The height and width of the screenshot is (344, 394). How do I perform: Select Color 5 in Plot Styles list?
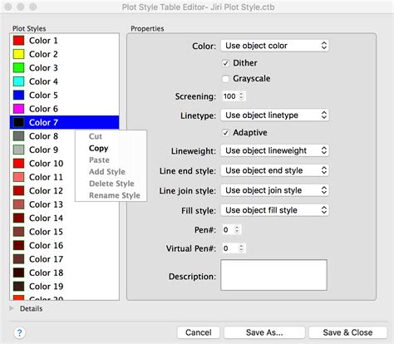[x=64, y=95]
